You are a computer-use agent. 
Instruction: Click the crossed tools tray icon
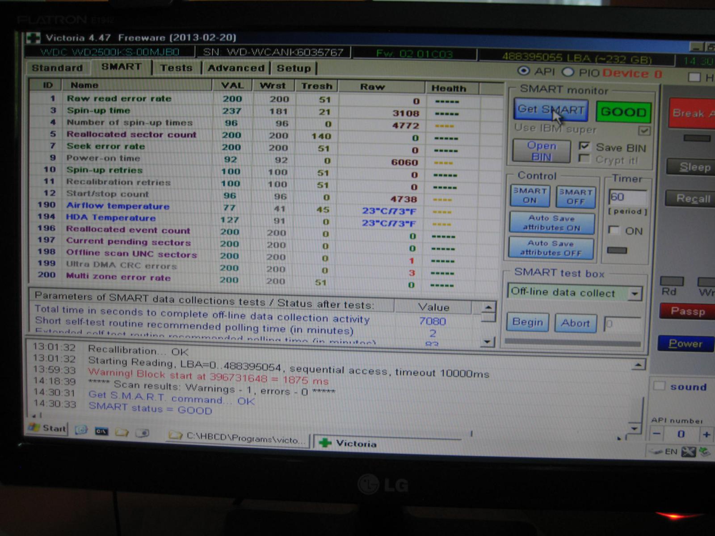(688, 452)
